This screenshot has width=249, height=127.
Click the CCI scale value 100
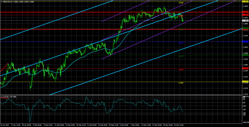pyautogui.click(x=244, y=102)
